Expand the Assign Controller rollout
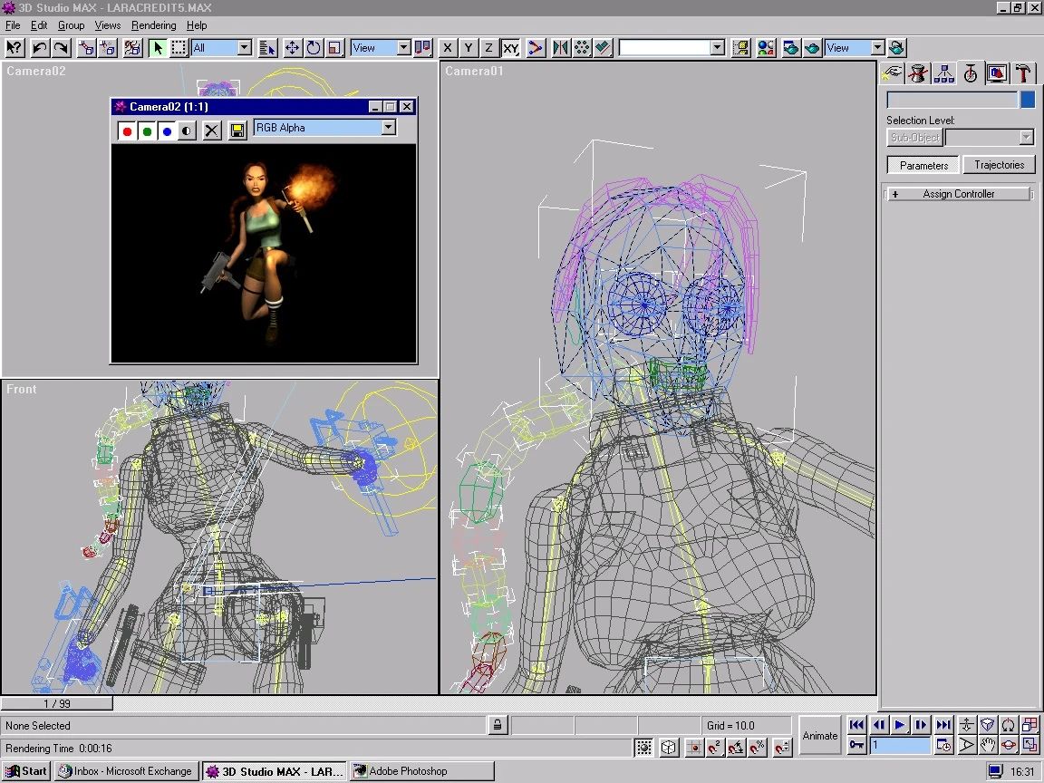1044x783 pixels. tap(957, 193)
